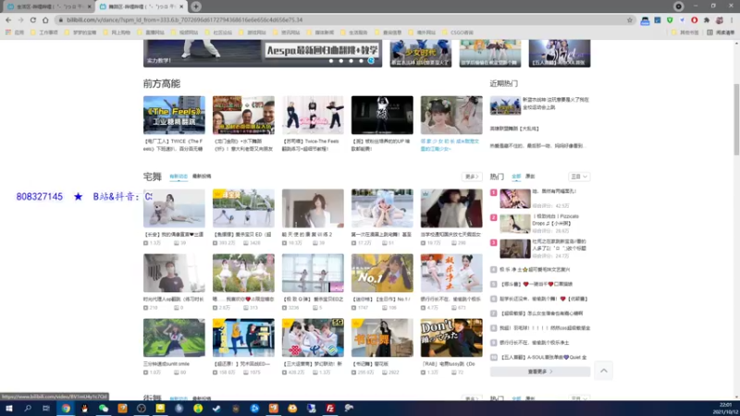Screen dimensions: 740x416
Task: Select the 原创 tab in 热门 ranking
Action: pos(530,177)
